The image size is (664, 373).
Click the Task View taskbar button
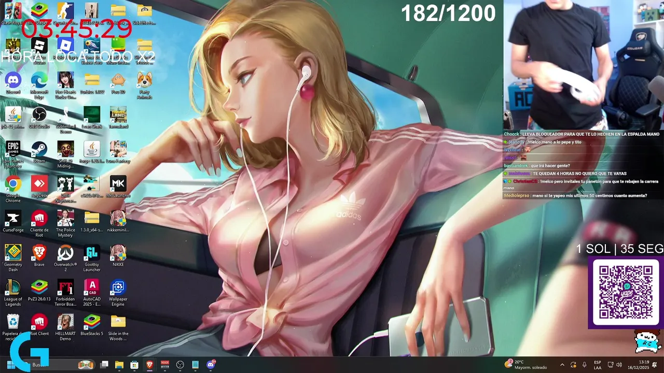[104, 365]
